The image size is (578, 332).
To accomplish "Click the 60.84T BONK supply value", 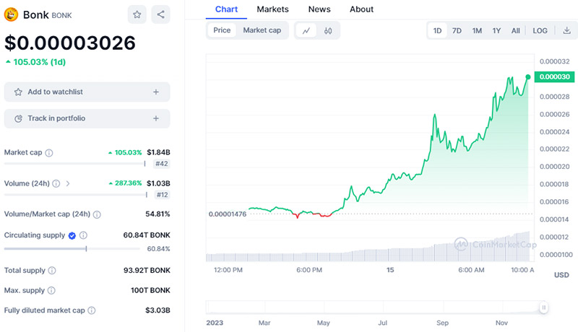I will (147, 235).
